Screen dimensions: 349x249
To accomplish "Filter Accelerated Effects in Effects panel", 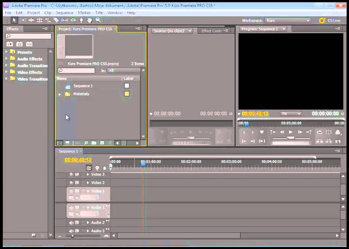I will coord(10,44).
